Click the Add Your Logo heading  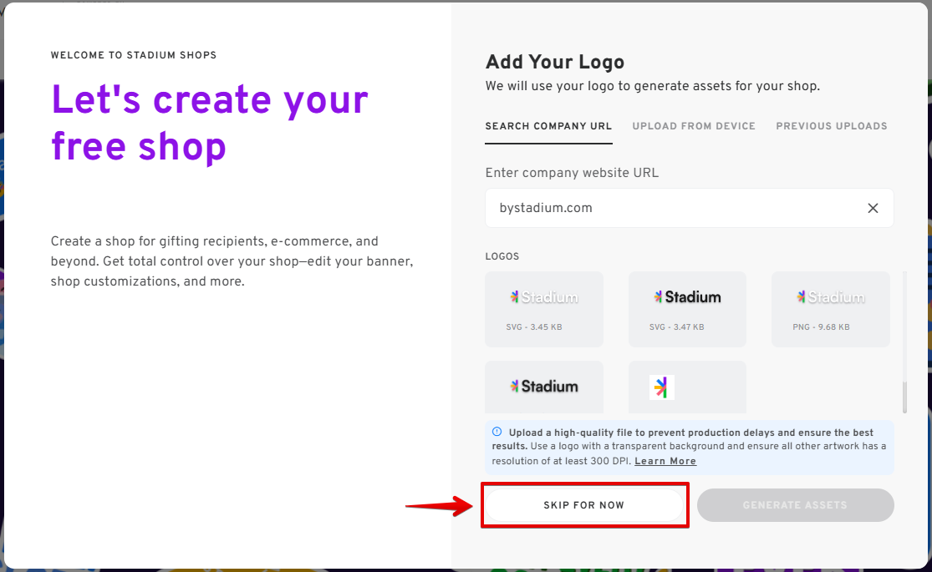coord(555,62)
